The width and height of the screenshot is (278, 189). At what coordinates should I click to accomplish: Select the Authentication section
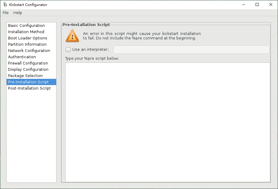(31, 57)
